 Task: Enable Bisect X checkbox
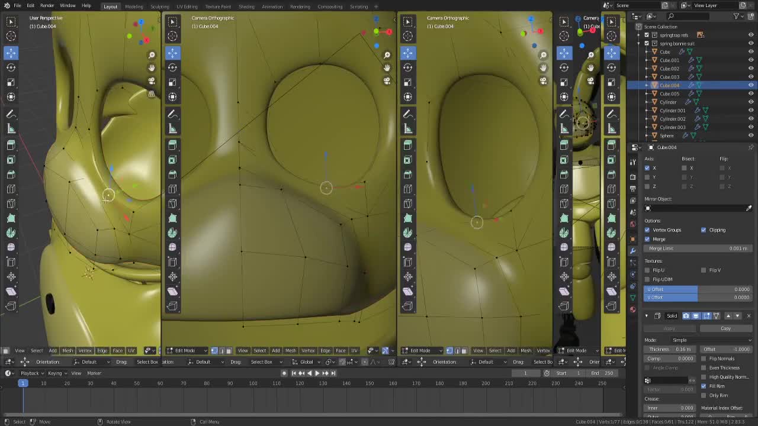coord(684,168)
